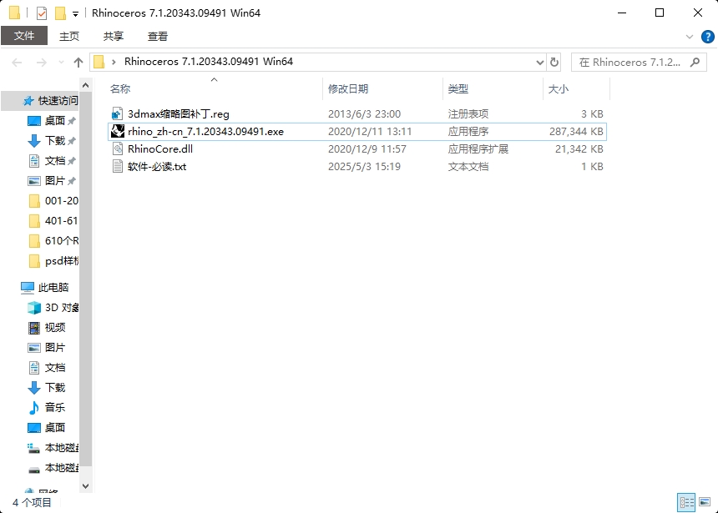Open the properties icon in quick access toolbar

click(x=42, y=13)
